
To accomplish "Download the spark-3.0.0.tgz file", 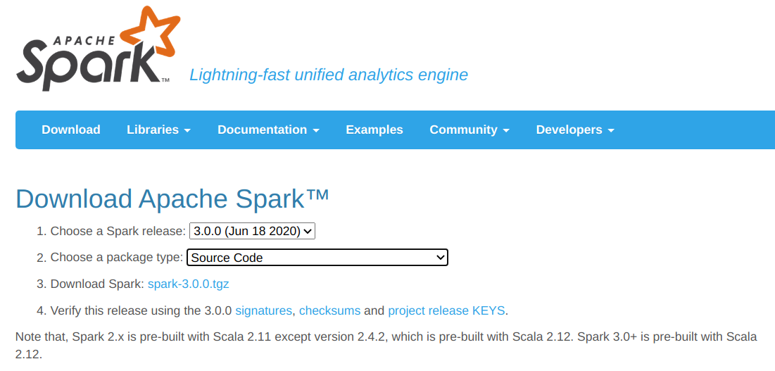I will pyautogui.click(x=188, y=284).
